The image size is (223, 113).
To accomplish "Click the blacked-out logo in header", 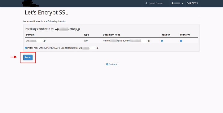I will 30,3.
